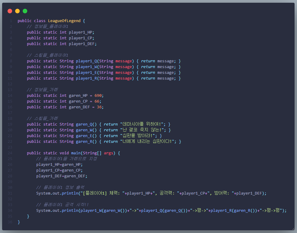Click the variable player1_DEF declaration on line 5
Screen dimensions: 297x233
(82, 44)
